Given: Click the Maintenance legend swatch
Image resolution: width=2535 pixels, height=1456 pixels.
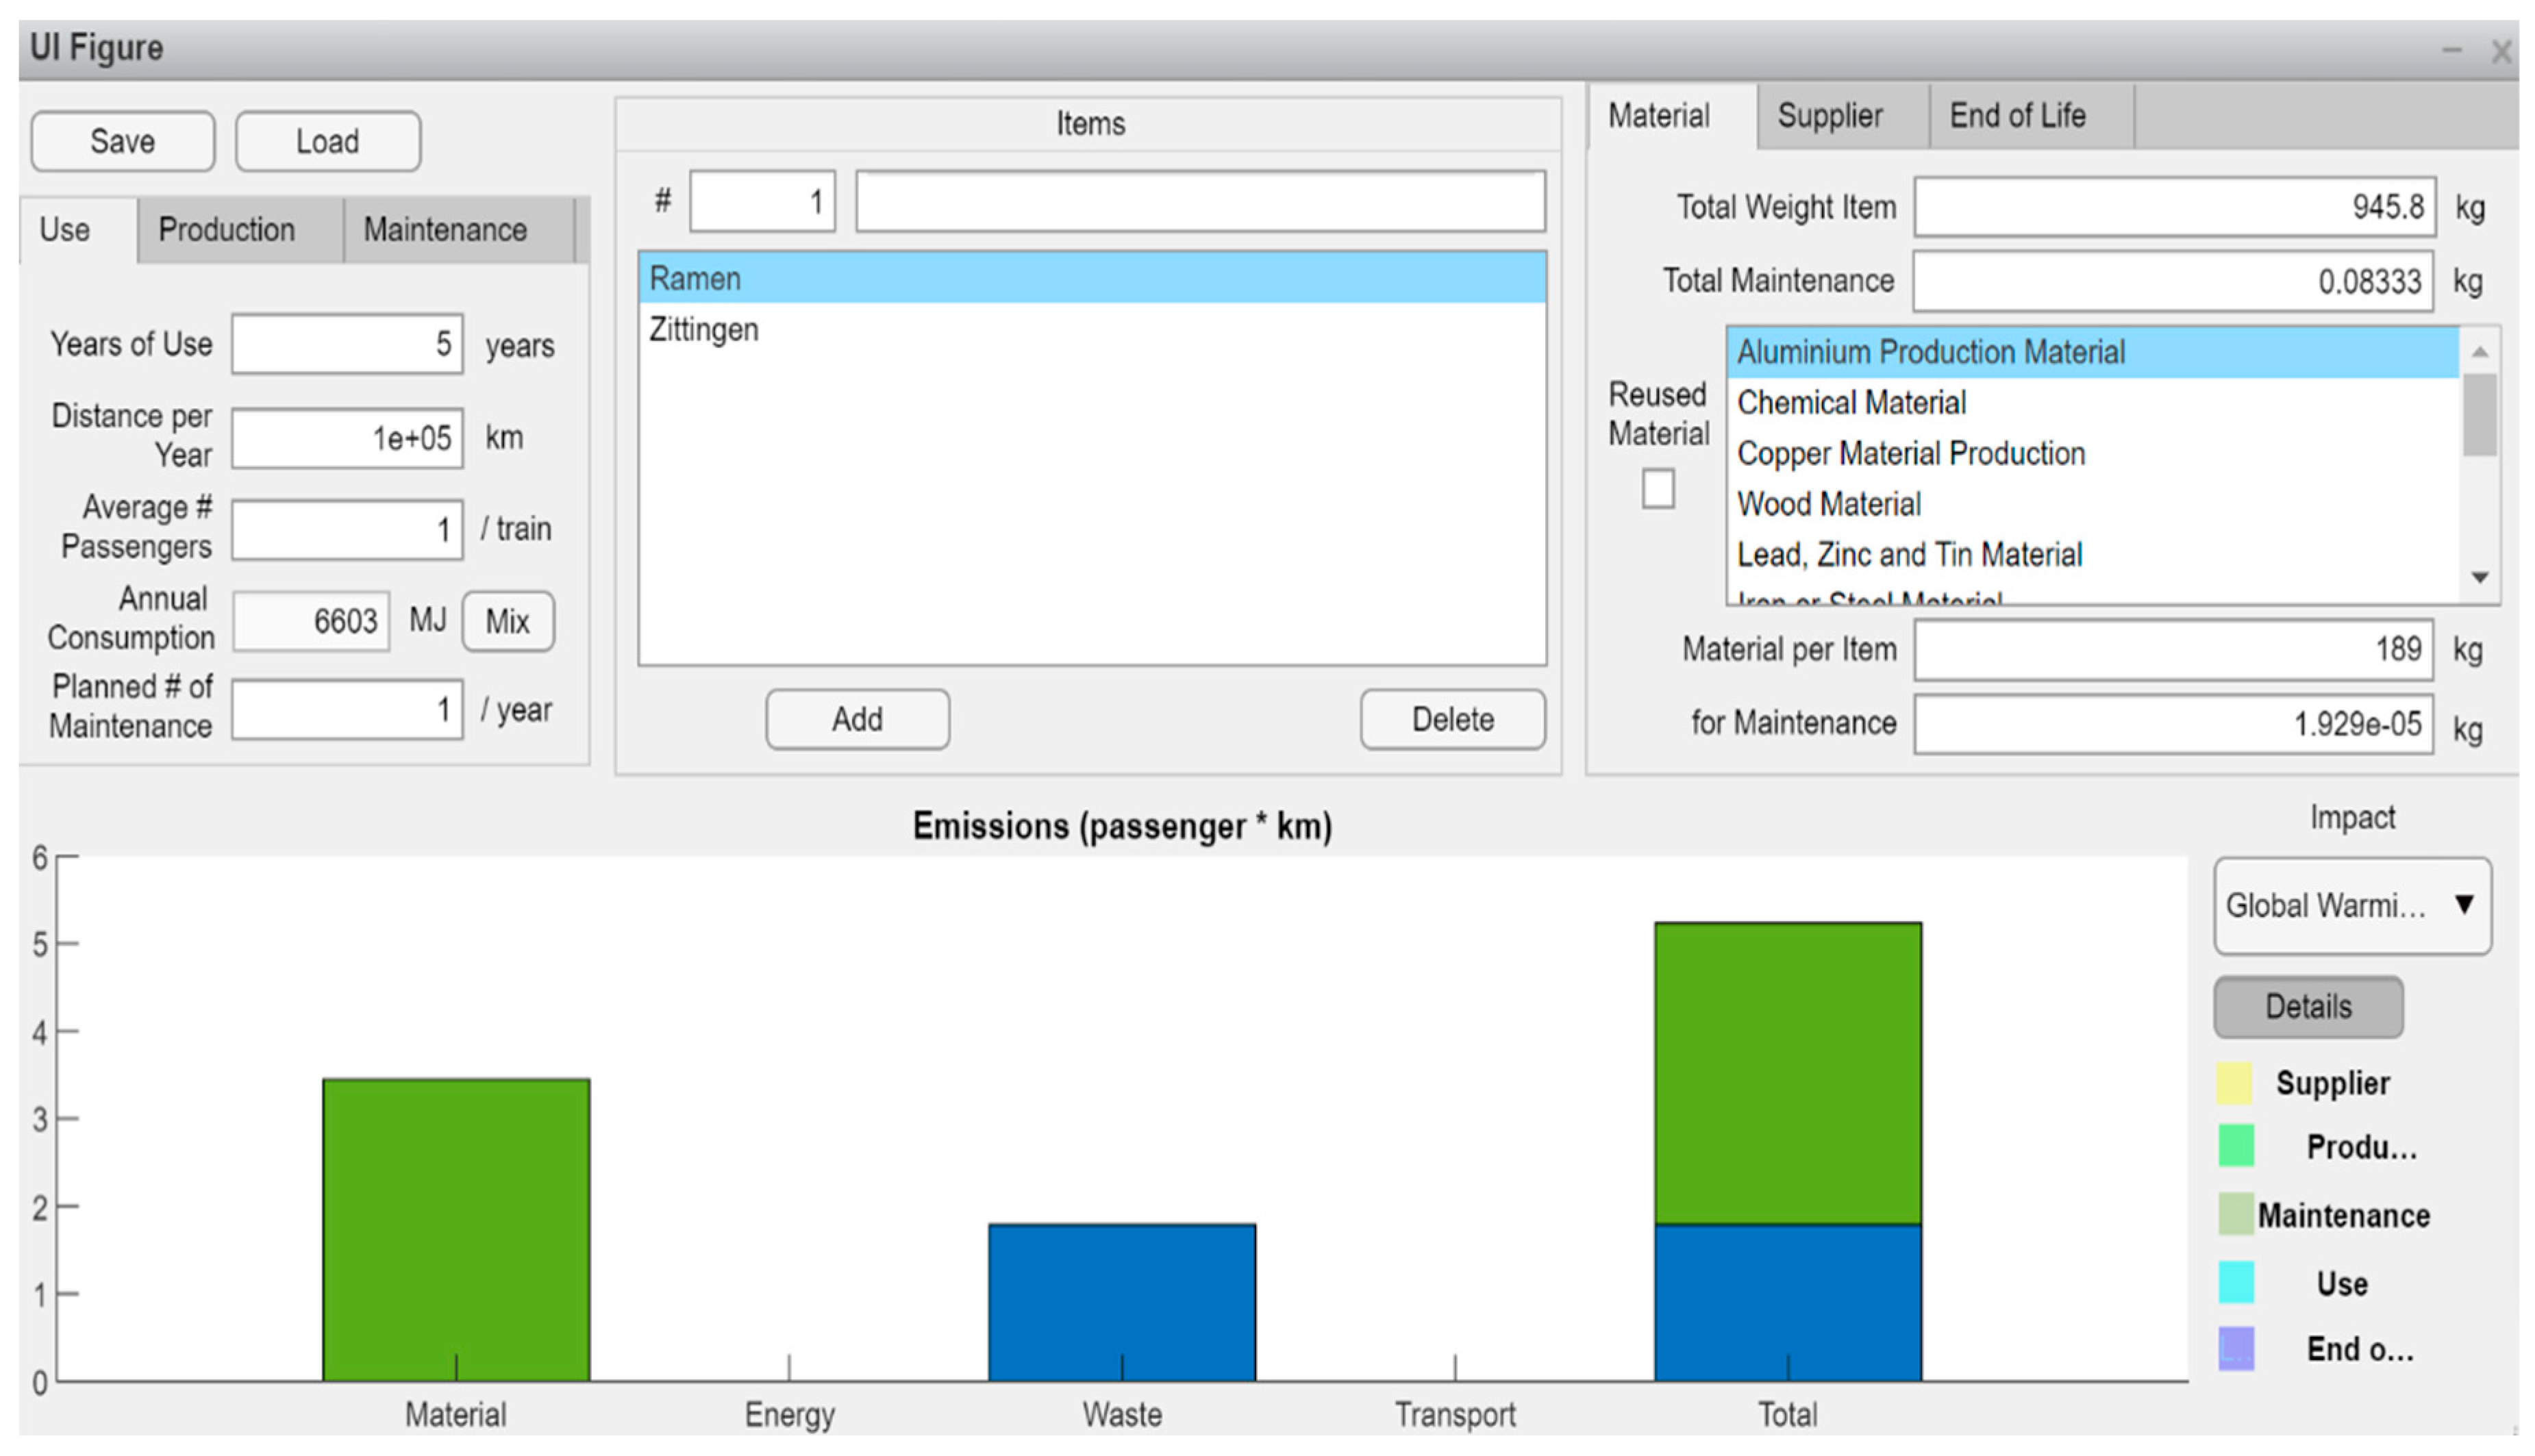Looking at the screenshot, I should [x=2236, y=1214].
